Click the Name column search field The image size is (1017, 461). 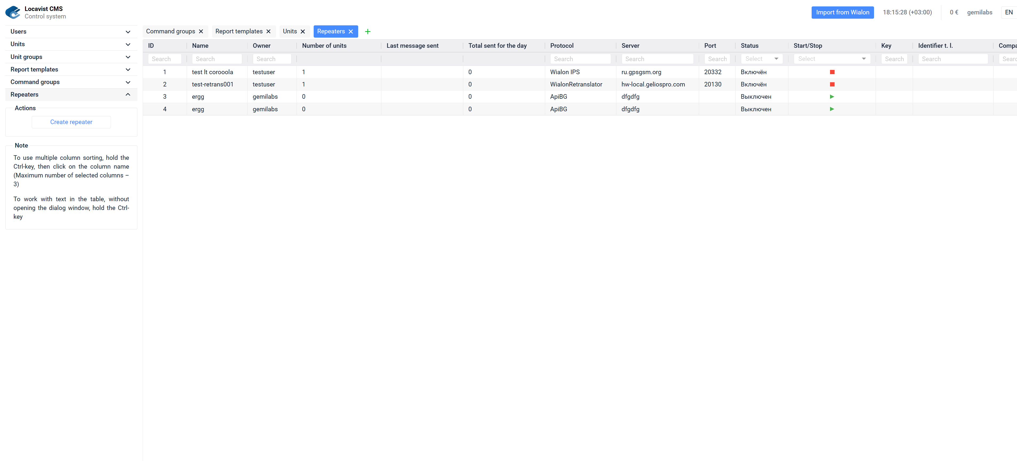[x=217, y=59]
